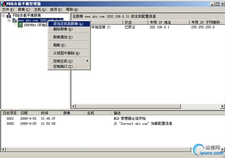Click the NLB 管理器会话开始 description
Viewport: 225px width, 158px height.
tap(130, 119)
